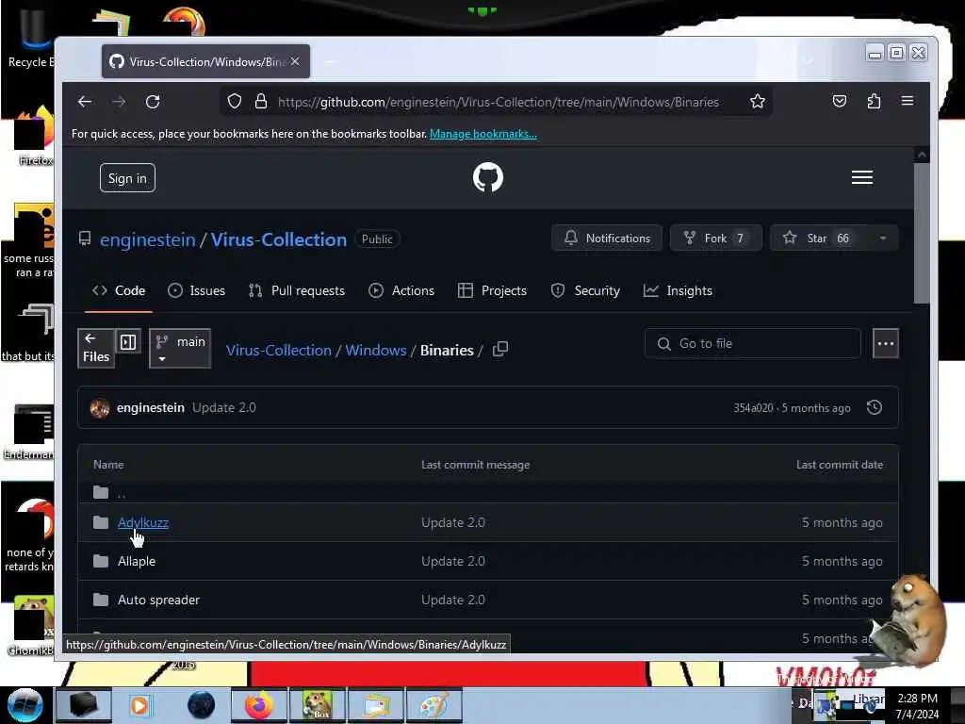Switch to the Security tab
Viewport: 965px width, 724px height.
click(x=585, y=290)
